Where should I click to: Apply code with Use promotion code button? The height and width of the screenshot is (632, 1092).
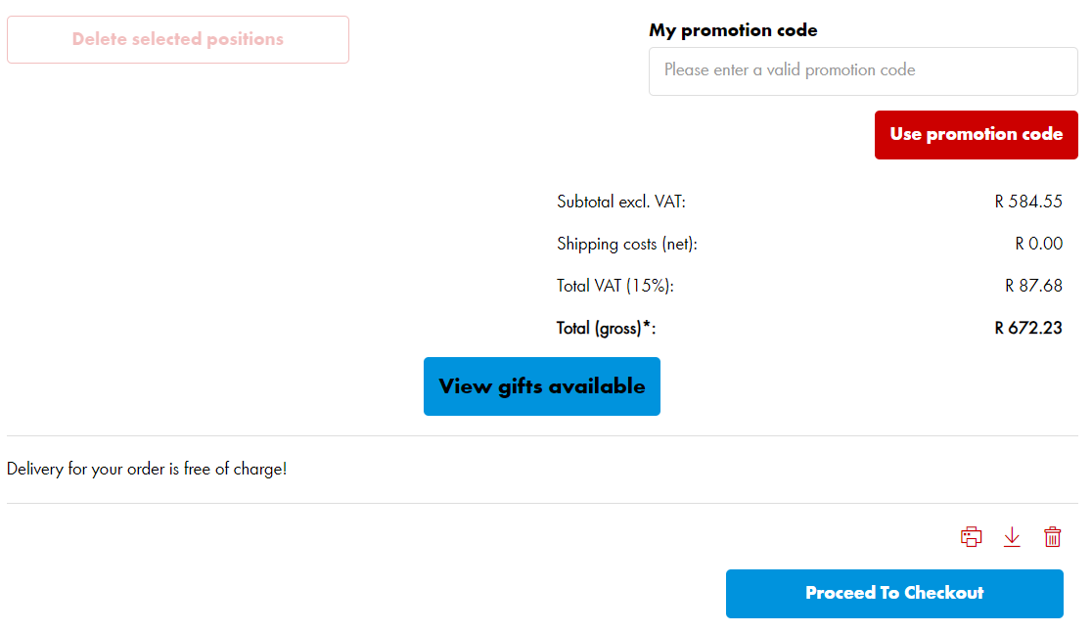coord(976,134)
